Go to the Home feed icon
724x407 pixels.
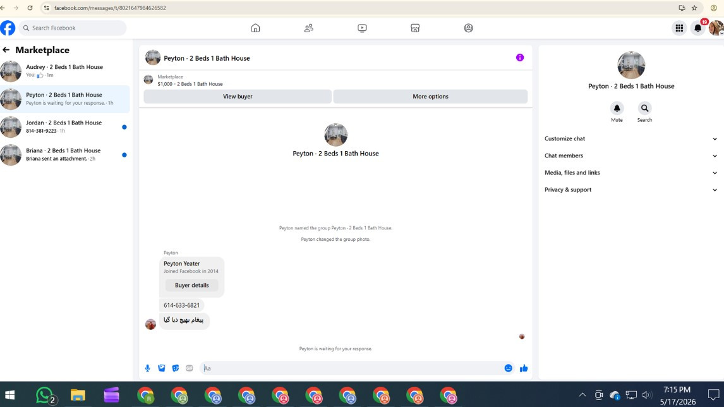pyautogui.click(x=255, y=28)
